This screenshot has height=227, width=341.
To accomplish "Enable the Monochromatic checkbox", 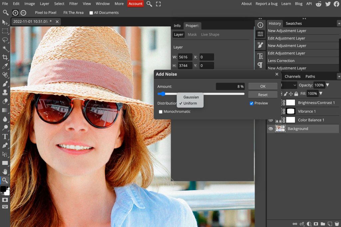I will tap(161, 112).
